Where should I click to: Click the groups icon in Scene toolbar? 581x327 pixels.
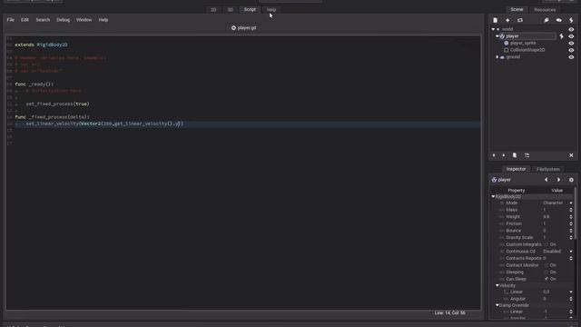pos(559,20)
